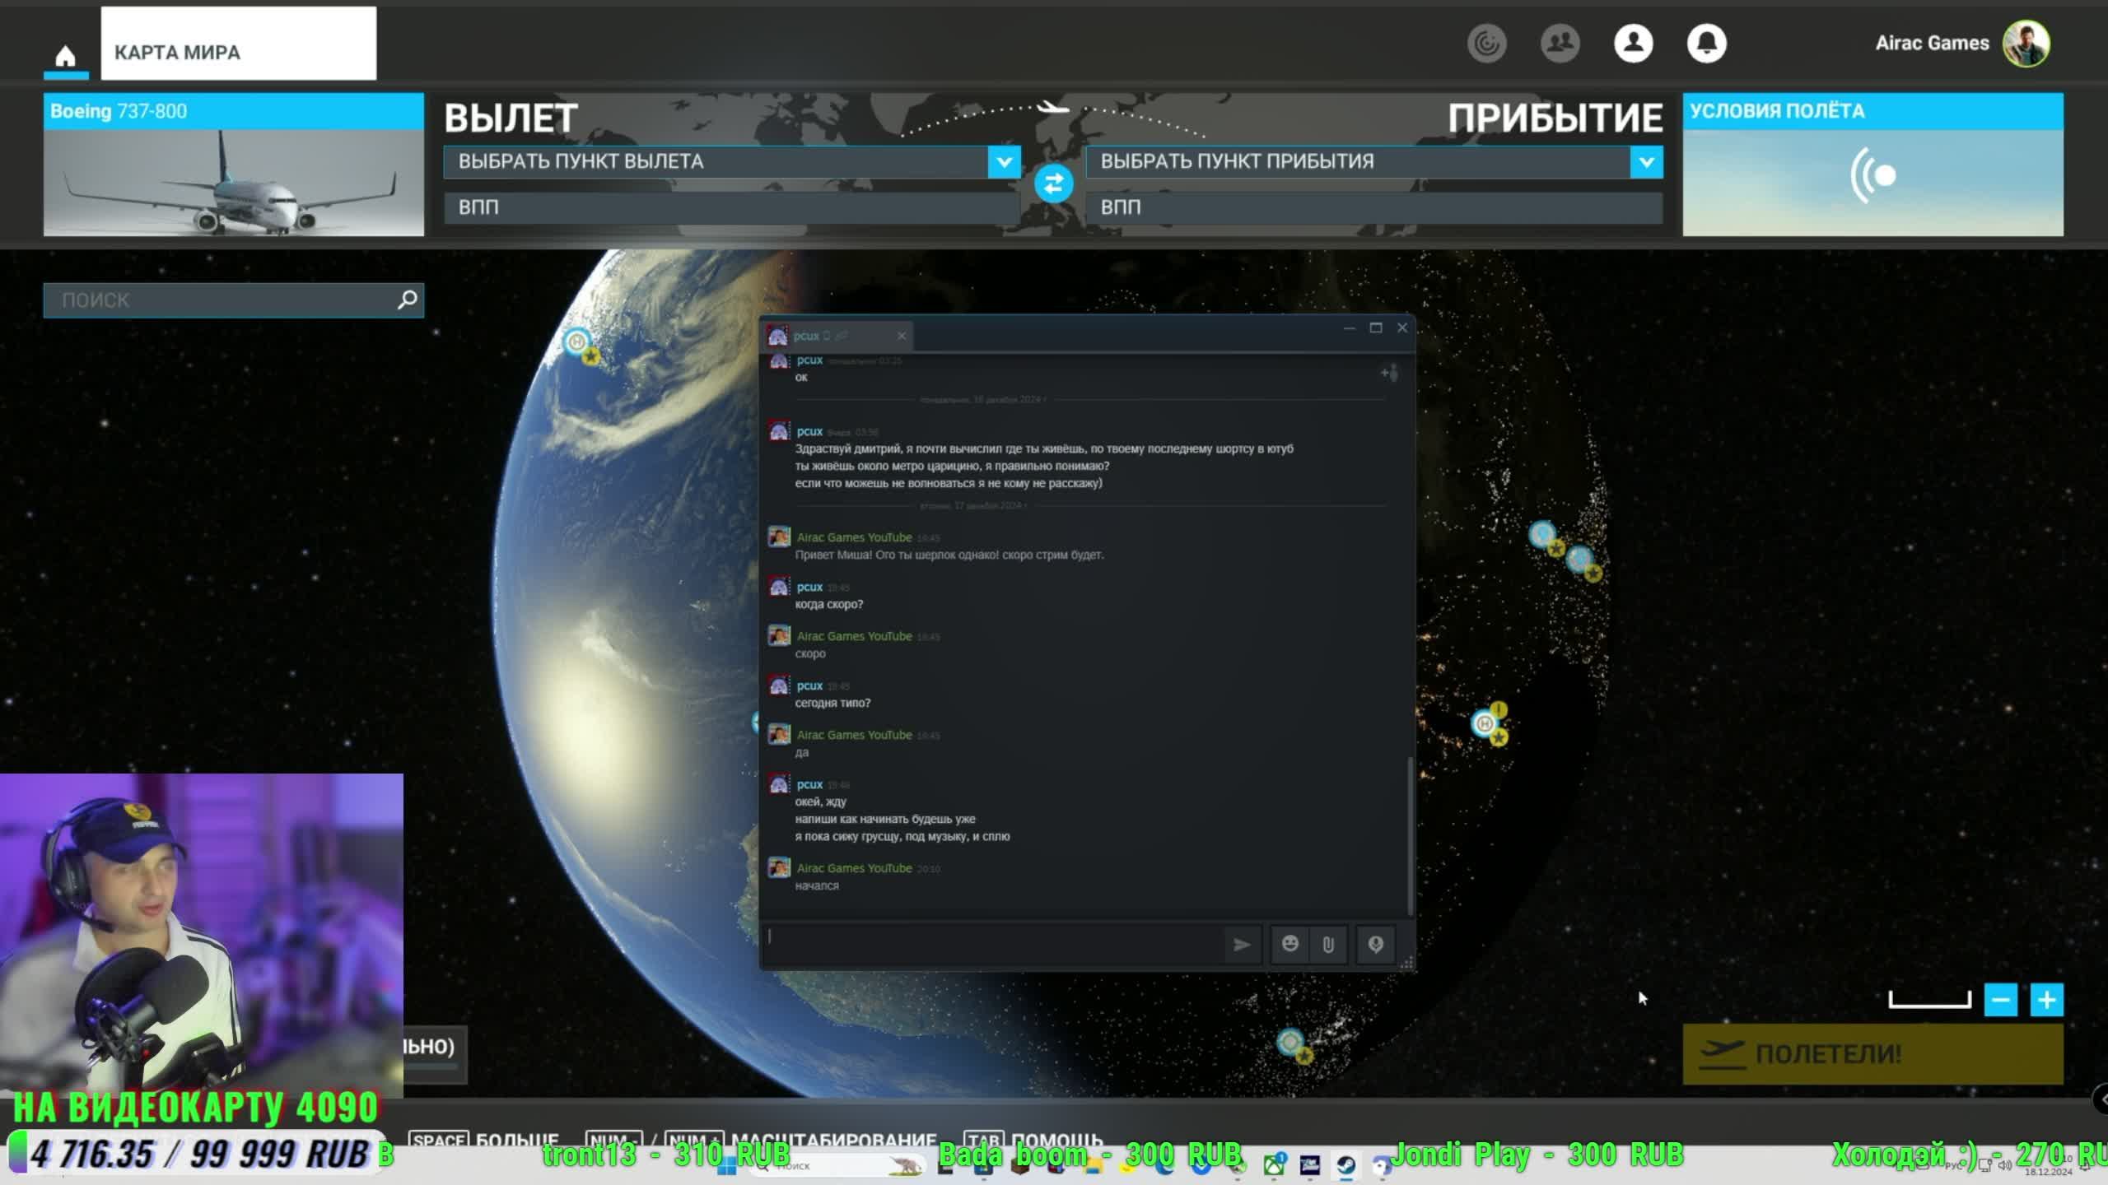Open the notifications bell icon
The width and height of the screenshot is (2108, 1185).
1706,44
